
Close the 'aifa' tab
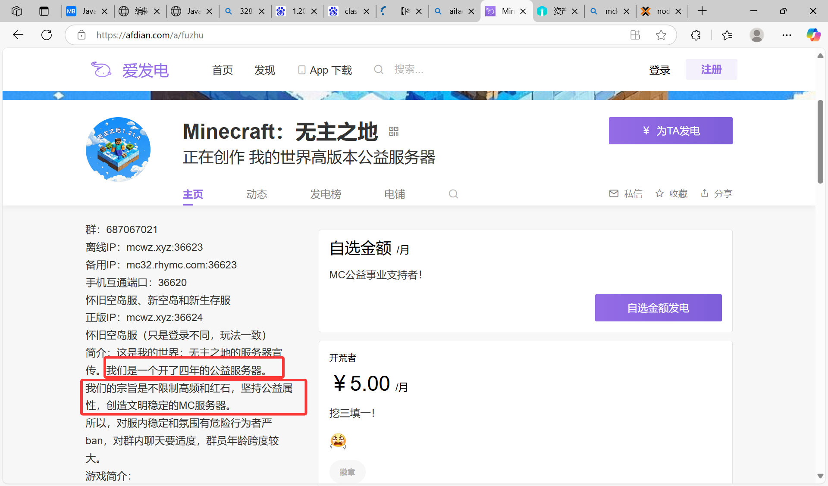pyautogui.click(x=471, y=11)
